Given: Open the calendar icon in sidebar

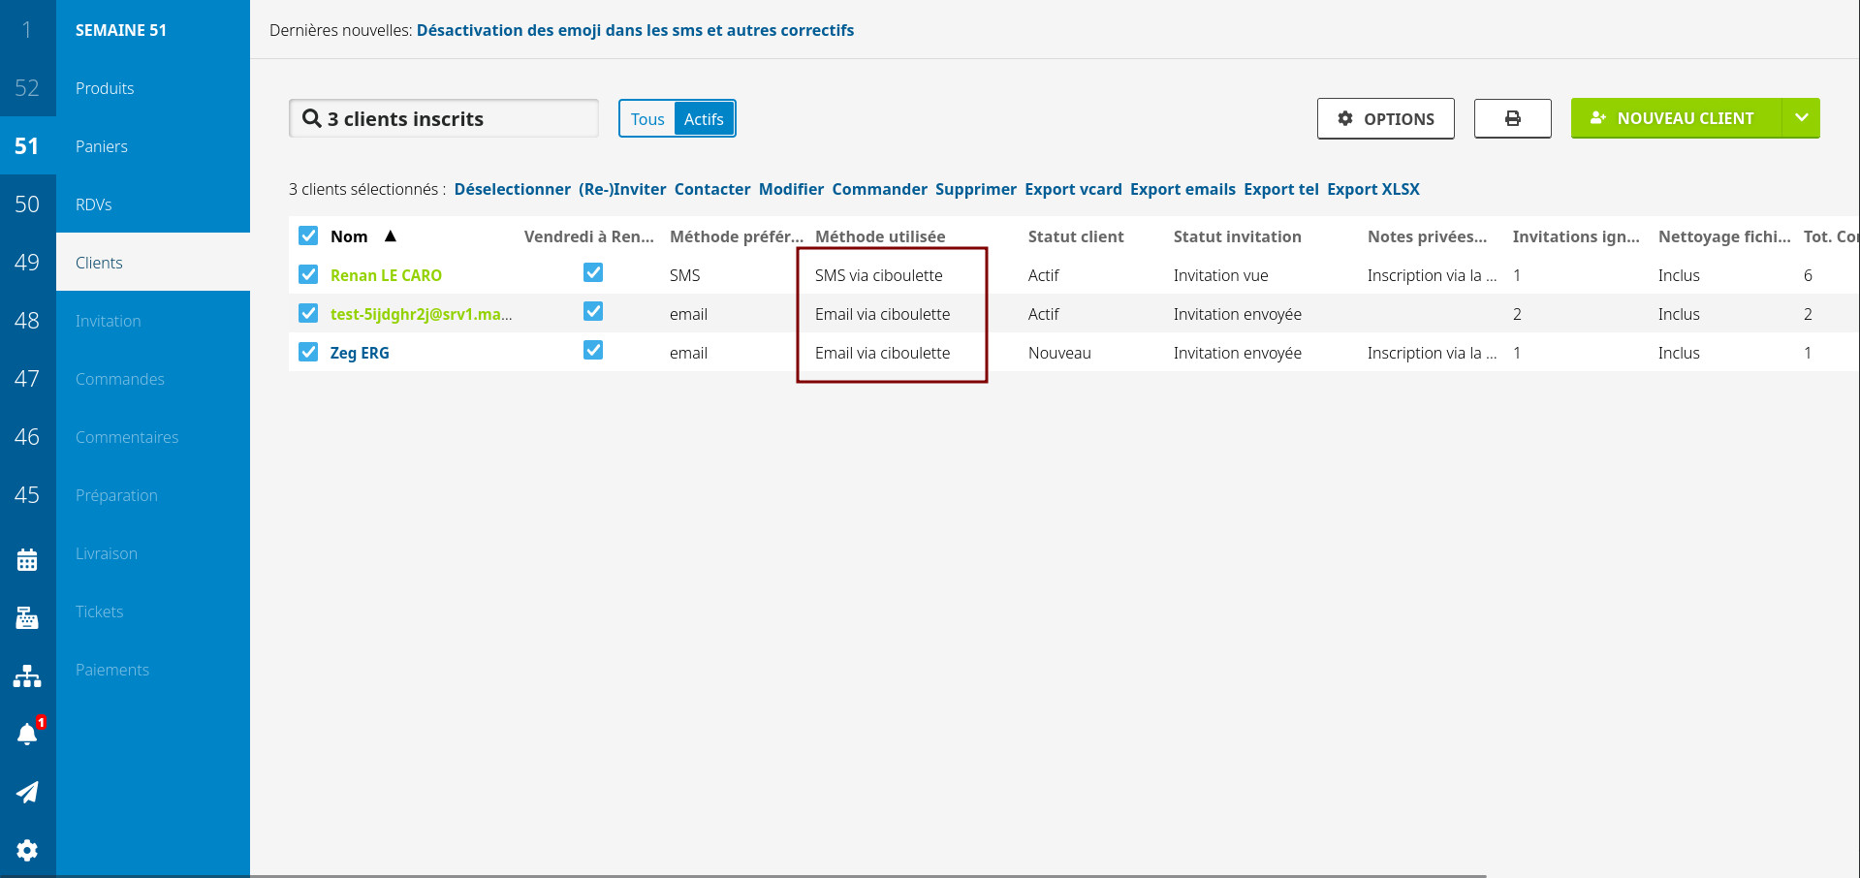Looking at the screenshot, I should point(27,559).
